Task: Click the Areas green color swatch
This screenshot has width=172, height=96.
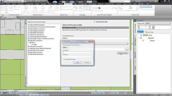Action: click(x=145, y=35)
